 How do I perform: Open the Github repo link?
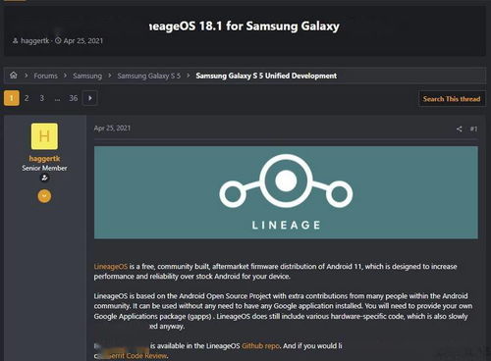260,346
